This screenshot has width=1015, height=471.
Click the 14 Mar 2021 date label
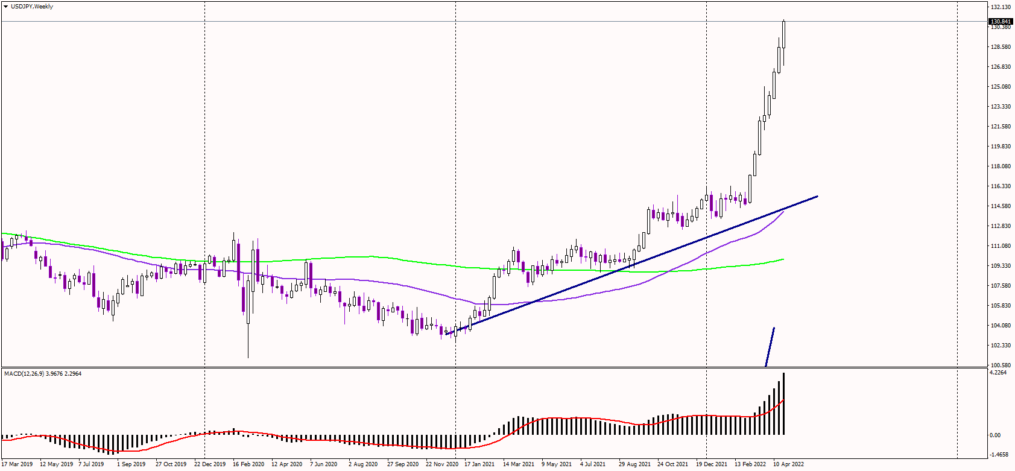click(519, 464)
